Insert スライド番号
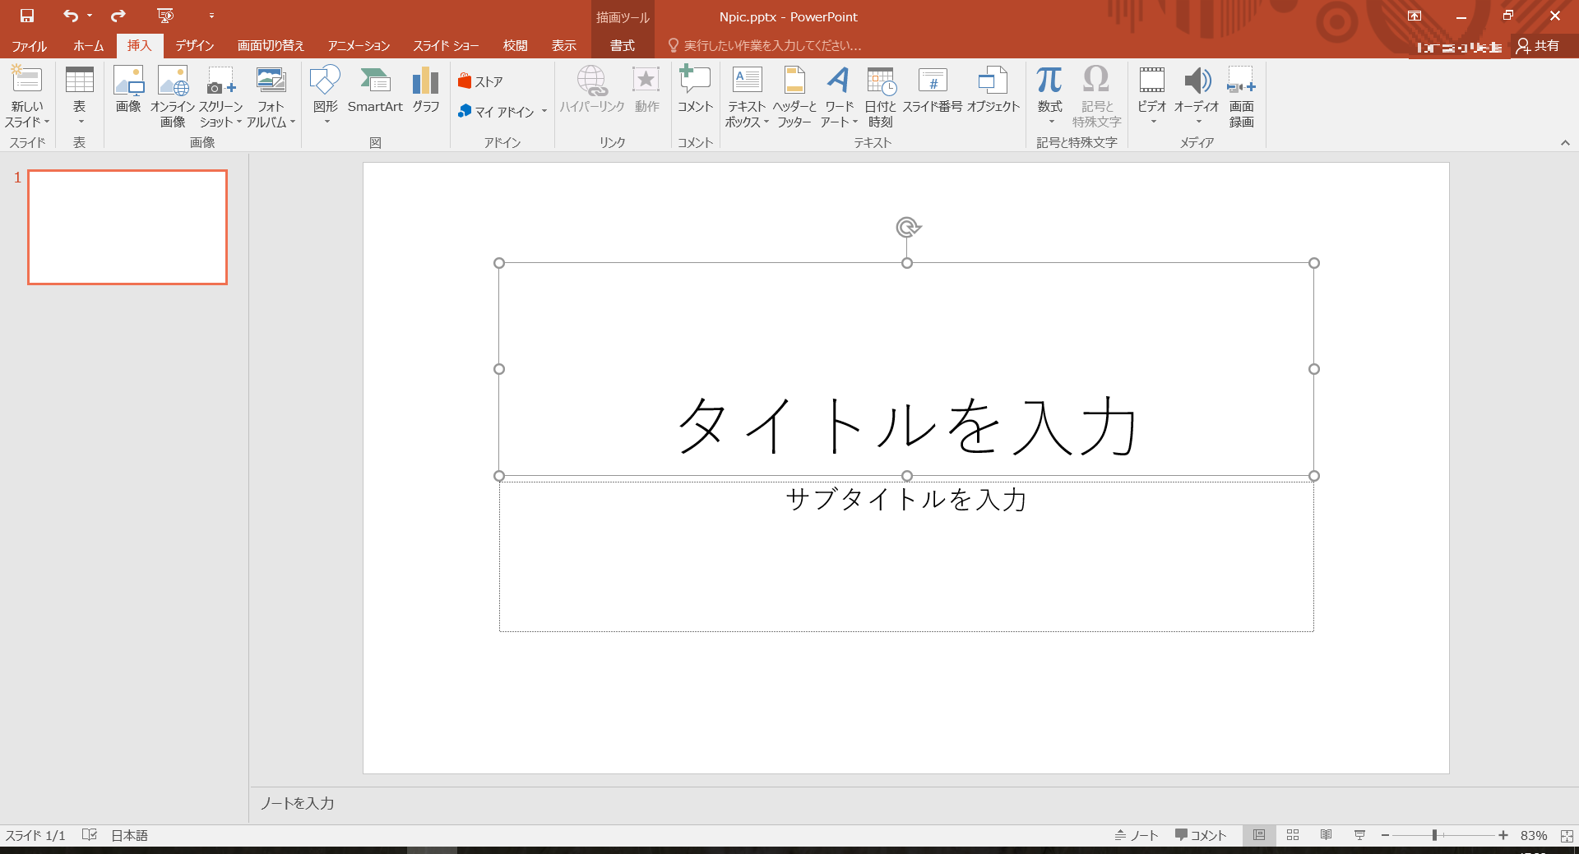 [x=933, y=90]
